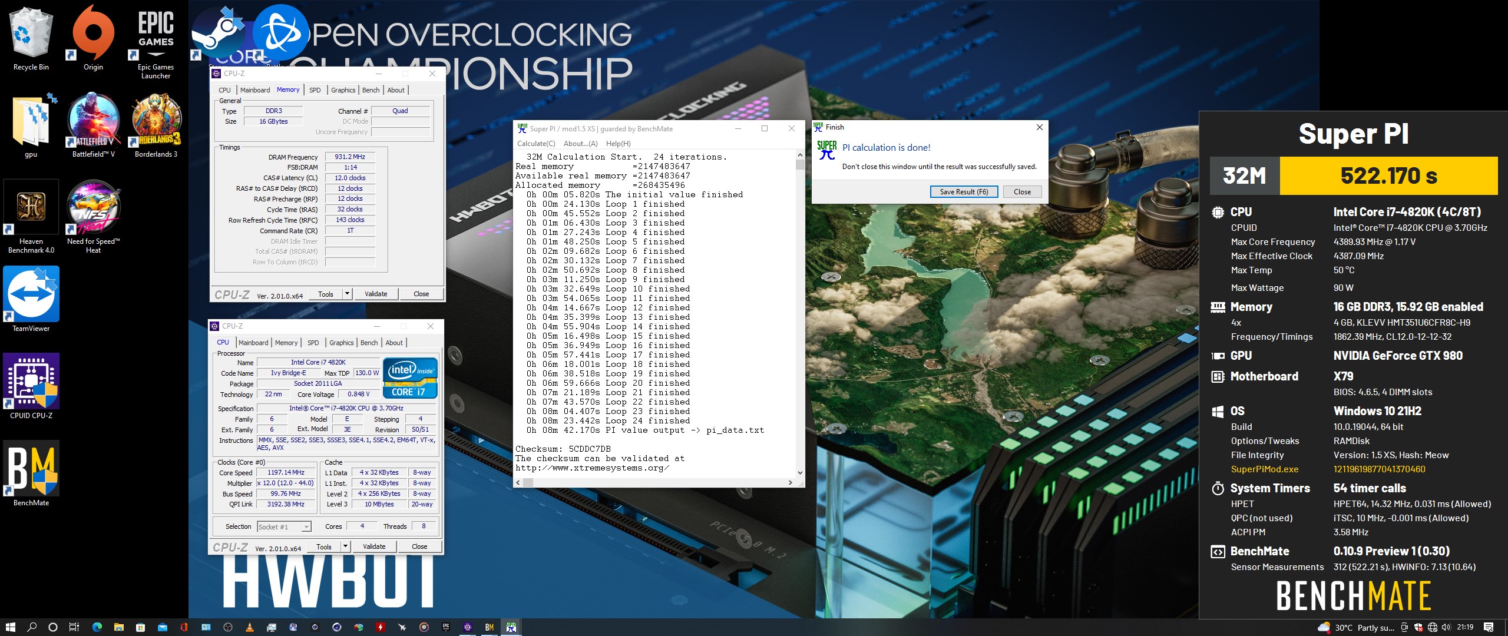Open the weather widget showing 30°C
The image size is (1508, 636).
click(x=1357, y=627)
